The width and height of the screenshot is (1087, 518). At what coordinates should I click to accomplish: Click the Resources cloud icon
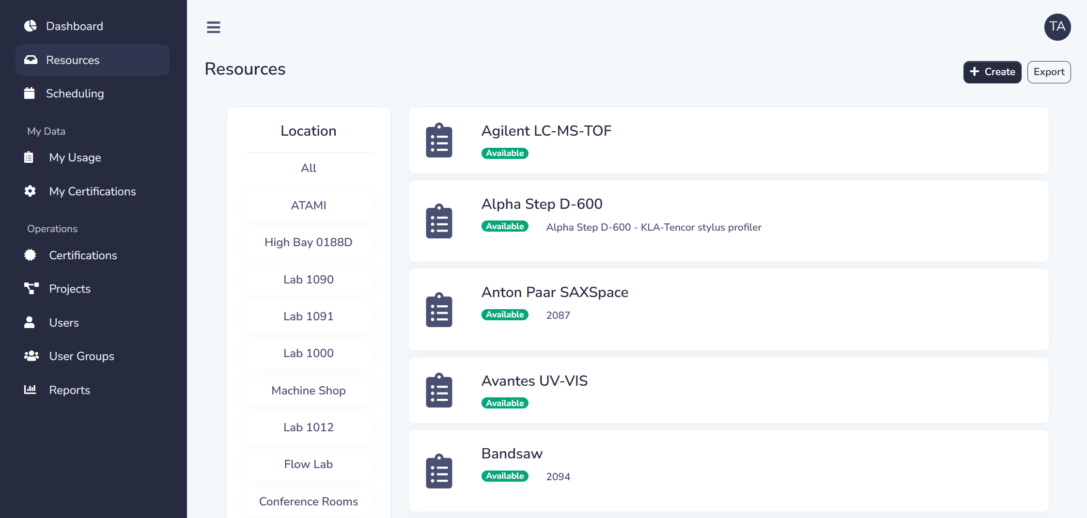point(31,60)
